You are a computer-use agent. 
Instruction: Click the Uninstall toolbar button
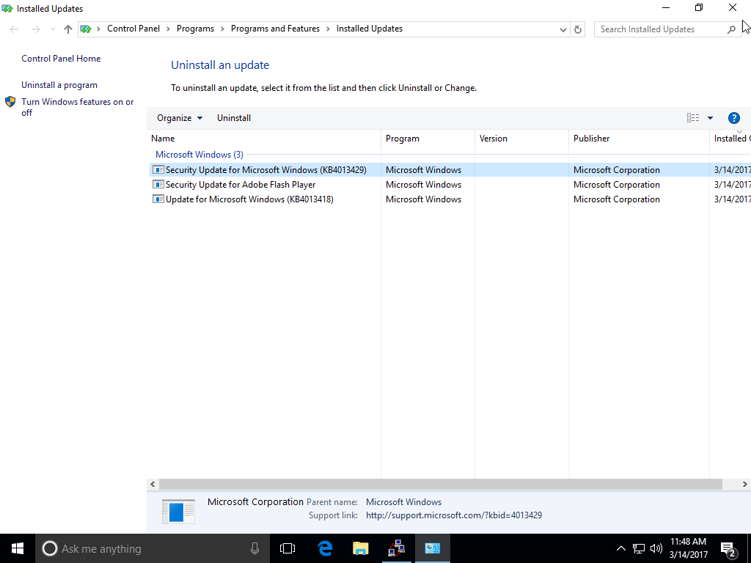click(234, 118)
